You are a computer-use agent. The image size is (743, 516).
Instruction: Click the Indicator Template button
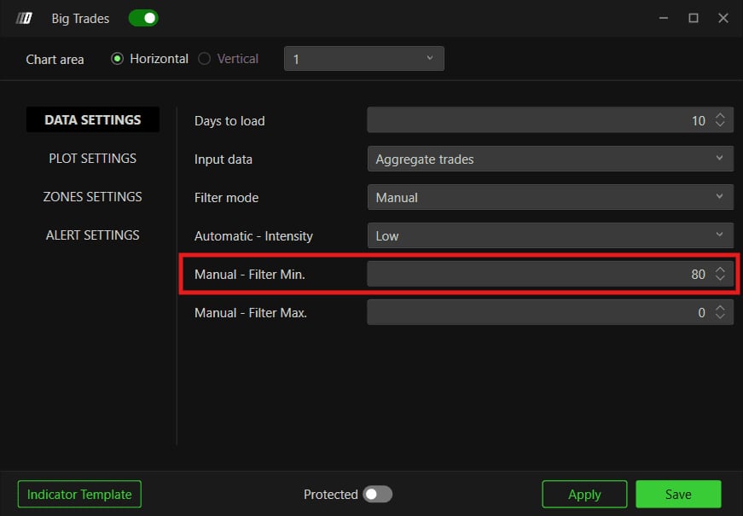79,494
